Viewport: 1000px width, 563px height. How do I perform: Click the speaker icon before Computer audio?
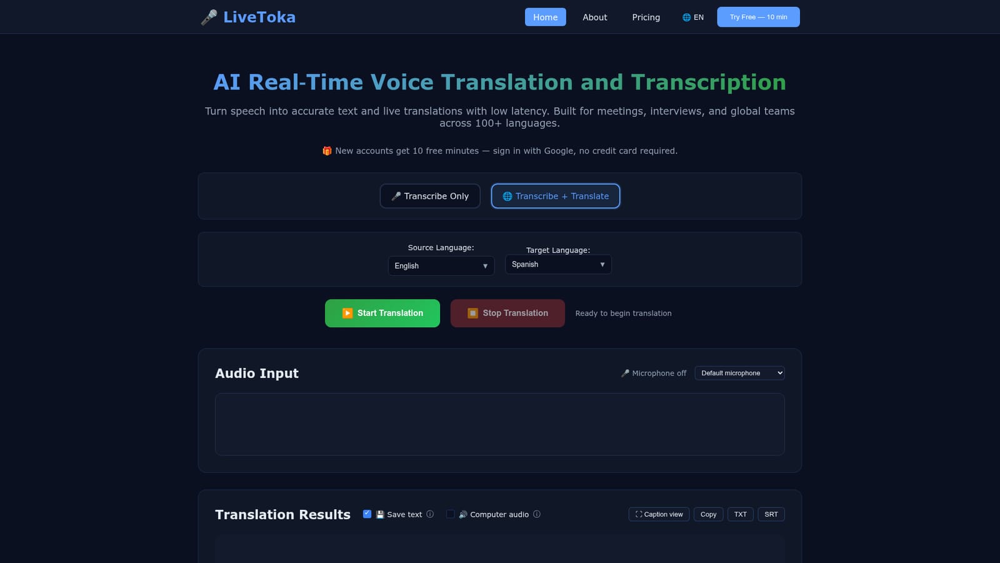click(463, 514)
